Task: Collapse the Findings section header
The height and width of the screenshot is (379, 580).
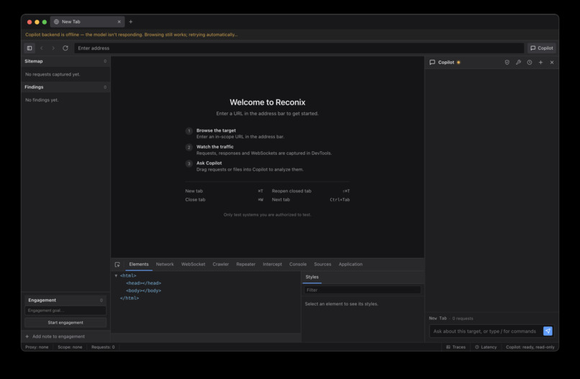Action: pos(65,87)
